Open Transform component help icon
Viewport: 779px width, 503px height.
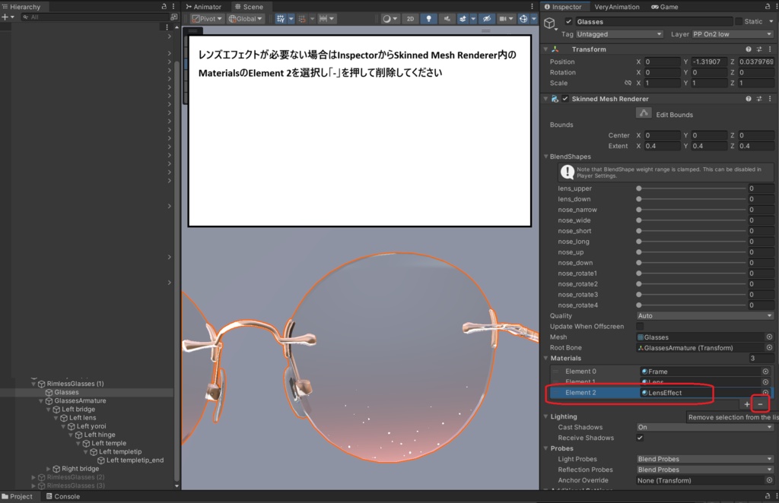click(x=749, y=49)
